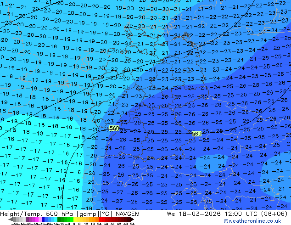Click the '(06+06)' forecast offset text
This screenshot has height=225, width=291.
pos(274,214)
